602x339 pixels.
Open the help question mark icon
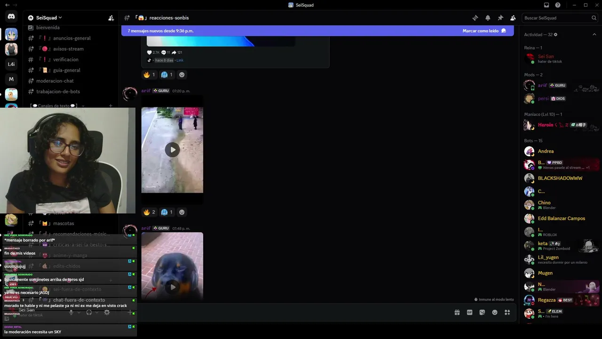click(558, 5)
